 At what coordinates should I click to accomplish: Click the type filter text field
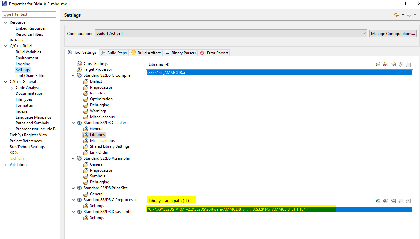29,14
